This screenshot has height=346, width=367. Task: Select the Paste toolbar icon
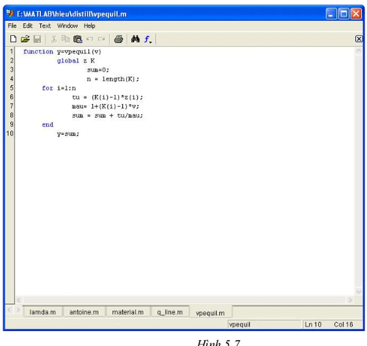pos(78,39)
